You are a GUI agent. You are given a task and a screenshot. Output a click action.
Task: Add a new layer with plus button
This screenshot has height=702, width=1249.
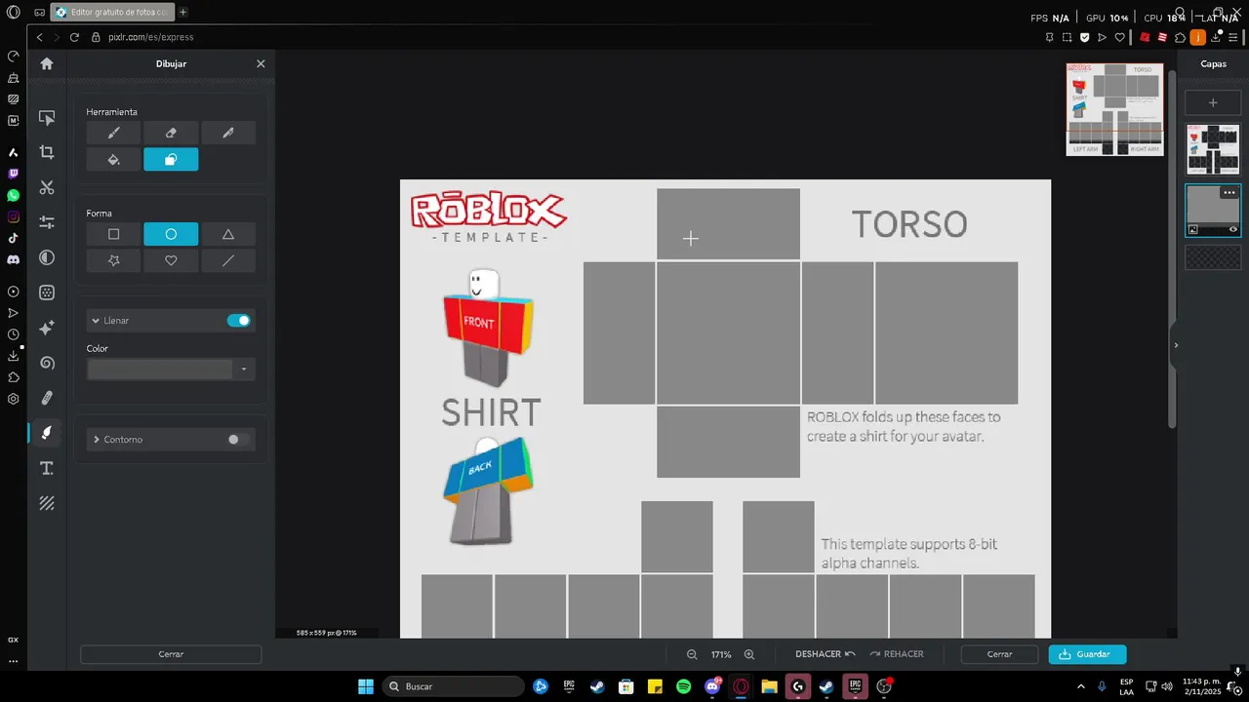tap(1213, 102)
